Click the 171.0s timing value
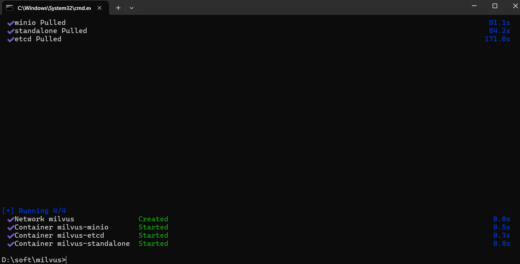 click(497, 39)
